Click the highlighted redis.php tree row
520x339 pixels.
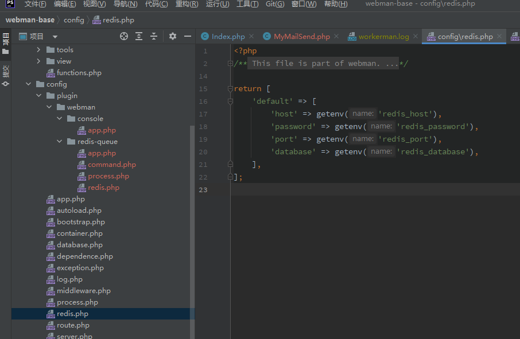pyautogui.click(x=103, y=314)
